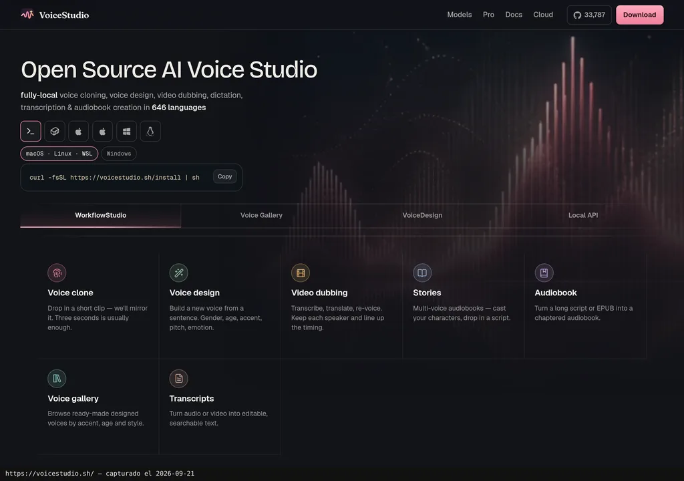Select the package box install icon

pyautogui.click(x=55, y=131)
